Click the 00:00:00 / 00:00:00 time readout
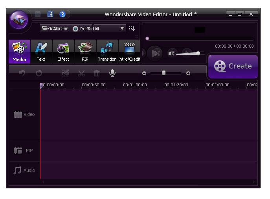Viewport: 270px width, 199px height. tap(234, 46)
